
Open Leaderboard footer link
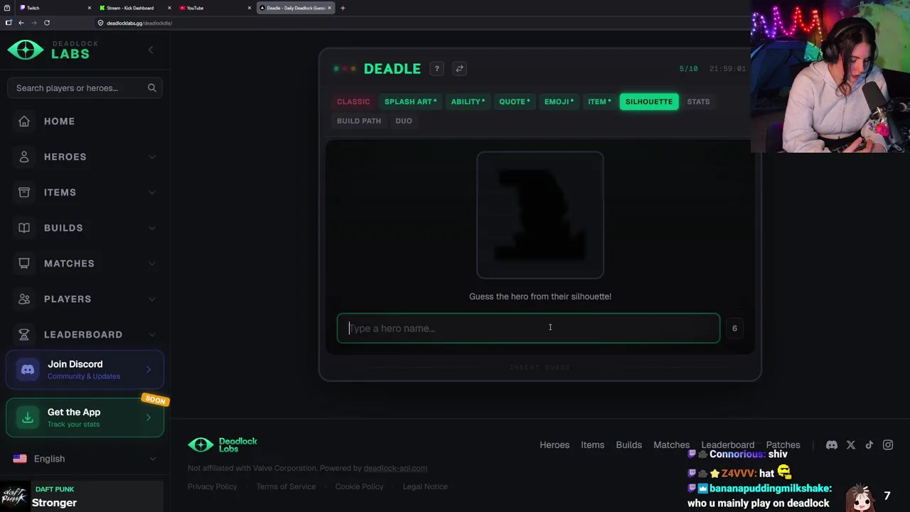click(x=727, y=445)
